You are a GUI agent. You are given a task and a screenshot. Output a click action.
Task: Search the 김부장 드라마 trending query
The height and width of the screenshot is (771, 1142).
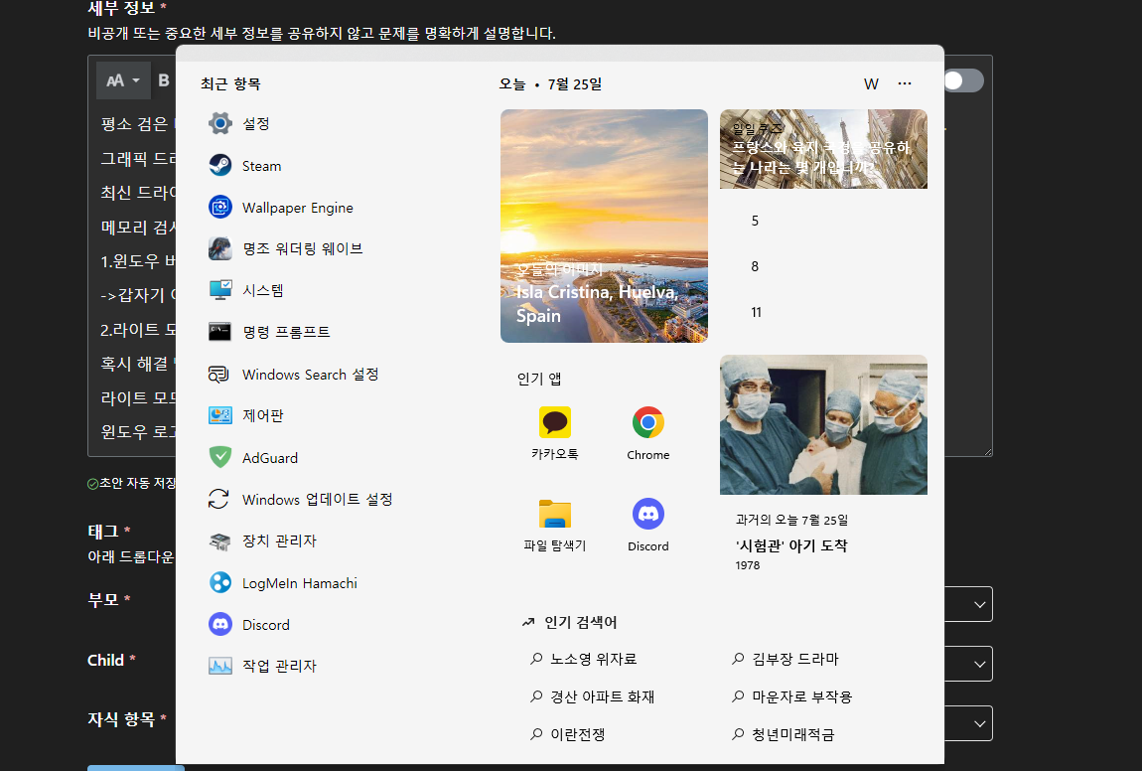coord(785,659)
